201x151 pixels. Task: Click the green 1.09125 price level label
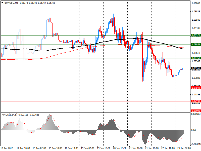coord(196,35)
